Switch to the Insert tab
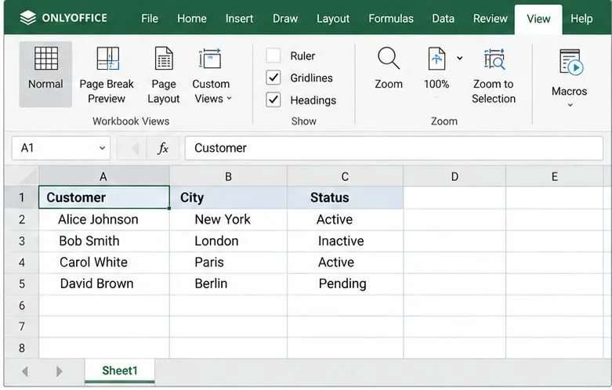 [x=239, y=18]
